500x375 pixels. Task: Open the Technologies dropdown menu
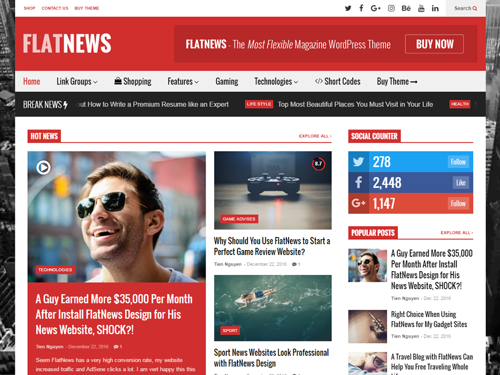276,81
